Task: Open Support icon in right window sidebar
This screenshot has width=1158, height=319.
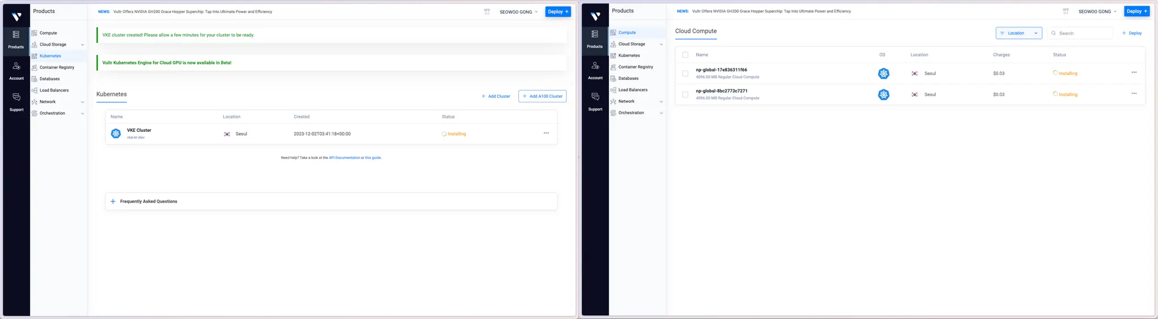Action: point(595,97)
